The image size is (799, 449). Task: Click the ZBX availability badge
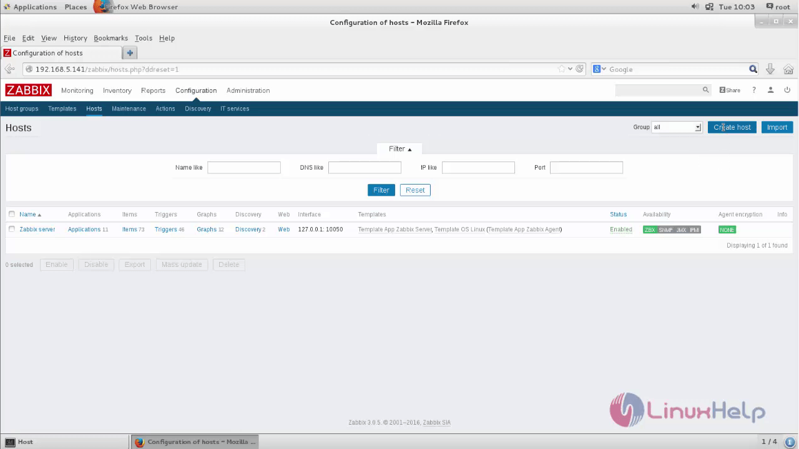point(650,229)
